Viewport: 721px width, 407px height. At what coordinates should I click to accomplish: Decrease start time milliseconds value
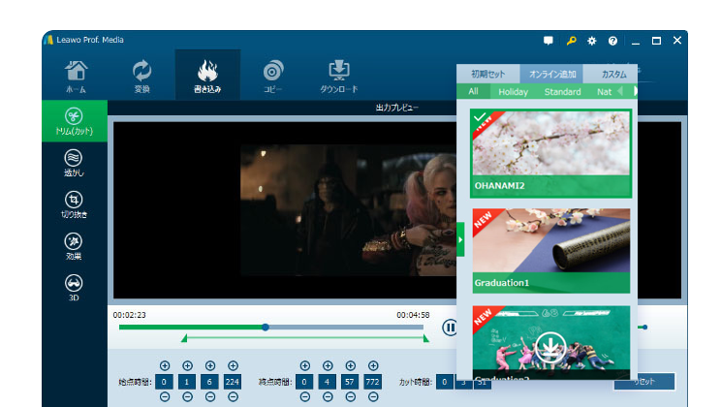[234, 397]
